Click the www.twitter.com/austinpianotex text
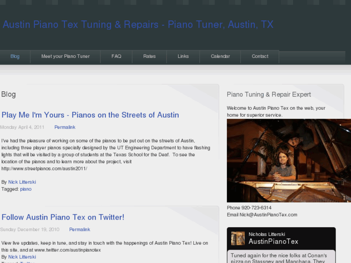Image resolution: width=351 pixels, height=263 pixels. [68, 250]
